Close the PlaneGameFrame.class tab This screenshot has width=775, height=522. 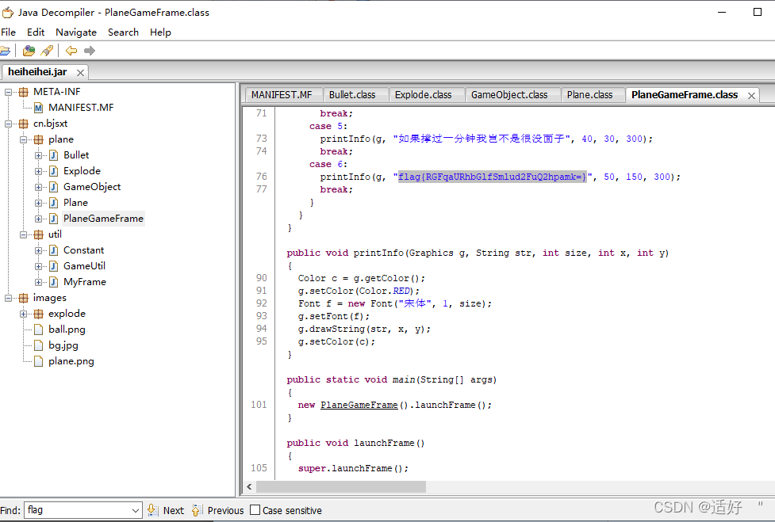point(751,96)
